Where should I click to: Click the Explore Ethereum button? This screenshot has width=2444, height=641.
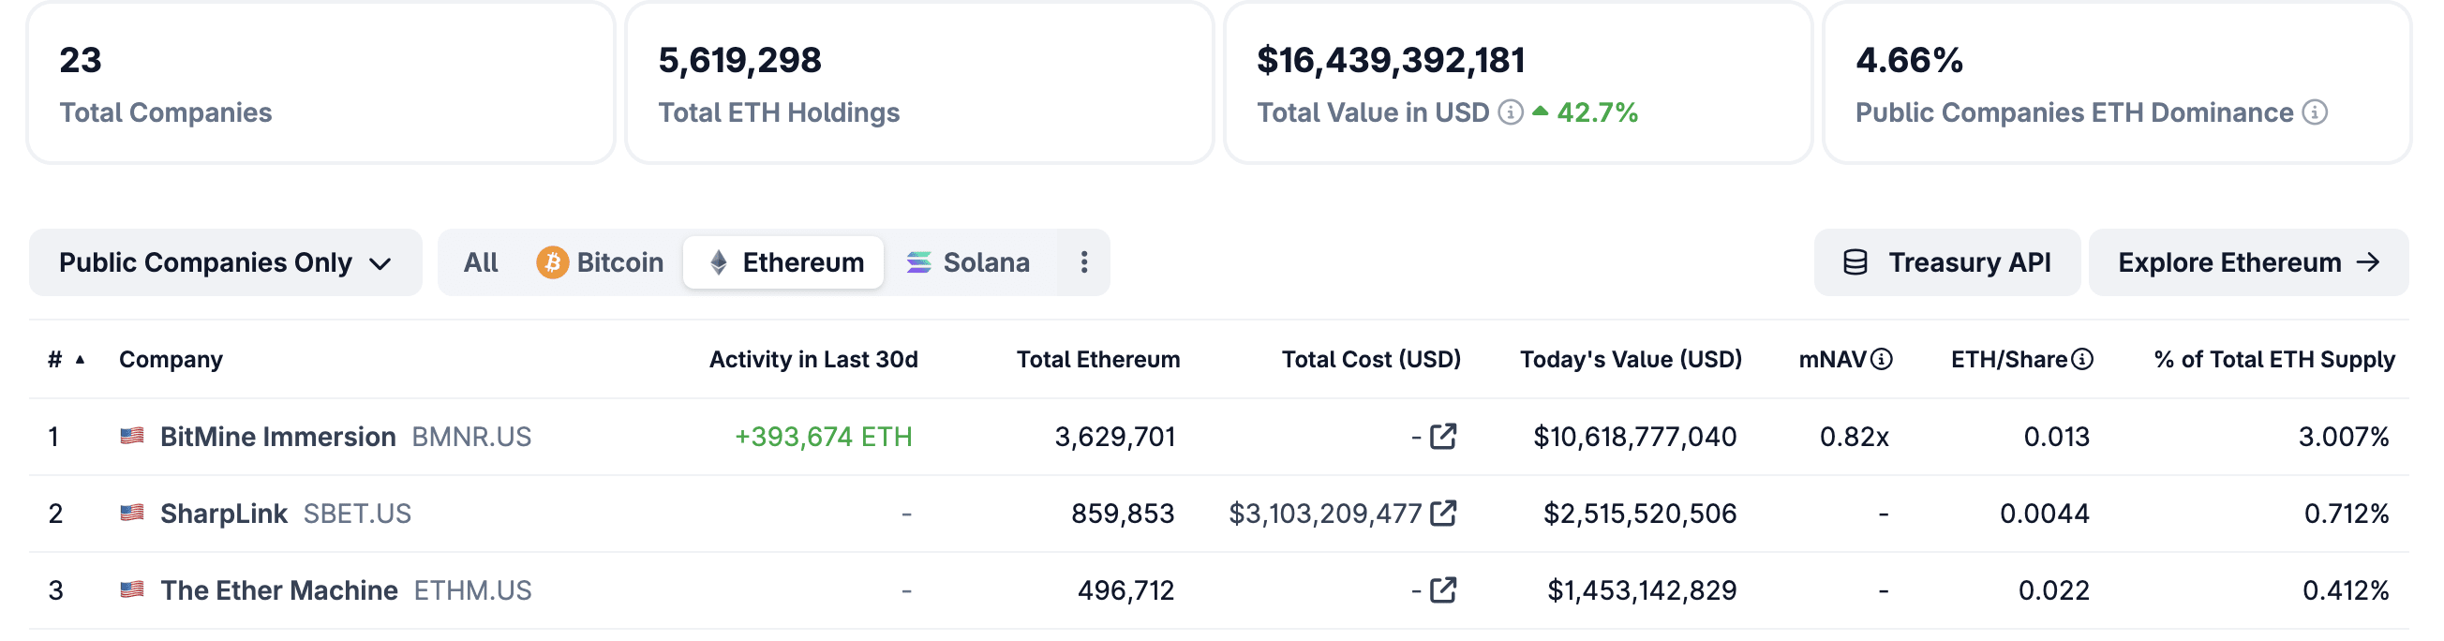(2247, 262)
